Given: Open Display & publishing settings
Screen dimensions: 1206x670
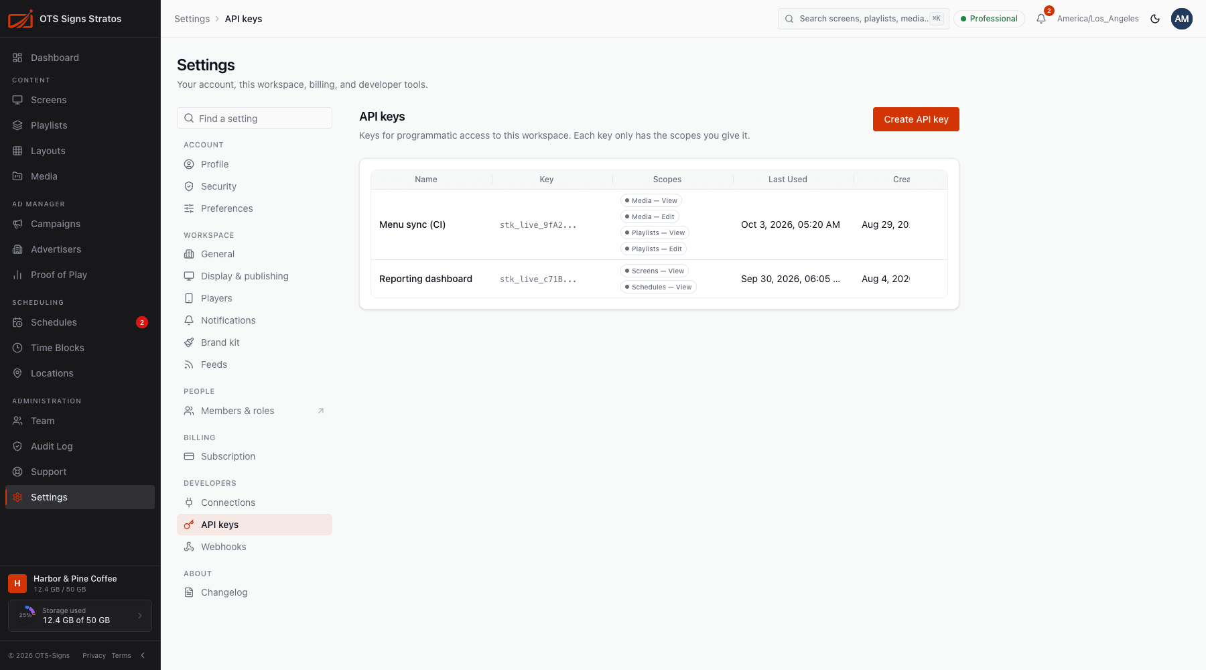Looking at the screenshot, I should click(255, 276).
